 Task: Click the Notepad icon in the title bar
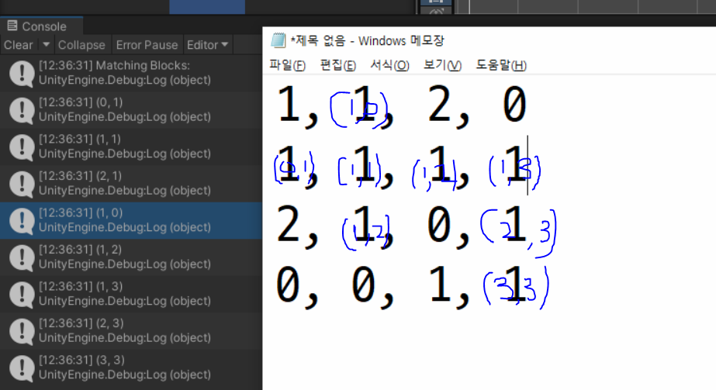[278, 40]
